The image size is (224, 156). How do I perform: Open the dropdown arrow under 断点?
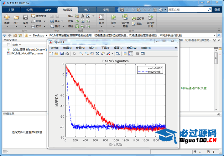102,26
